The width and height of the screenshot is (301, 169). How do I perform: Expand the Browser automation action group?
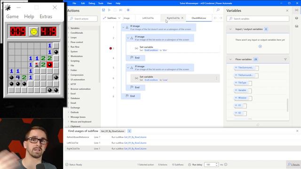[80, 89]
